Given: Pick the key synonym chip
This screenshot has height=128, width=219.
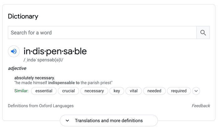Looking at the screenshot, I should pos(117,91).
